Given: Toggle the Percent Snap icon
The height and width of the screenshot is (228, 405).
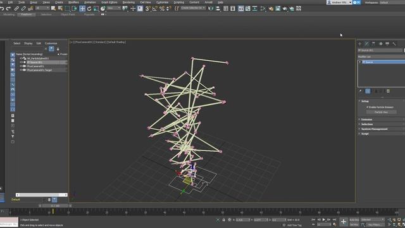Looking at the screenshot, I should tap(162, 8).
